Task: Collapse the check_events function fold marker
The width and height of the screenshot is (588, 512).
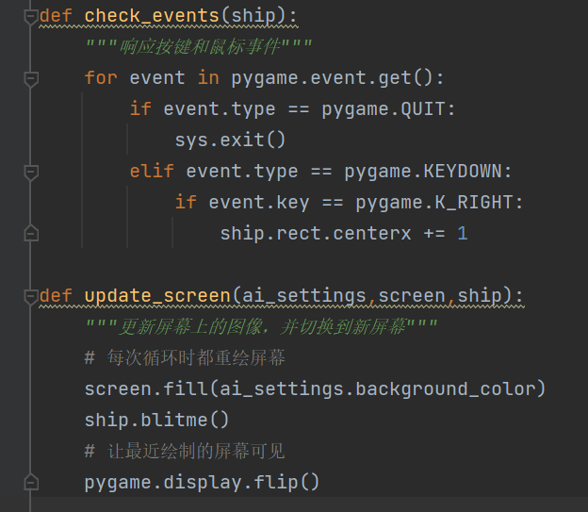Action: pyautogui.click(x=31, y=16)
